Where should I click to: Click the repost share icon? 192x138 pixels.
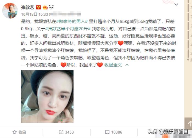point(61,132)
